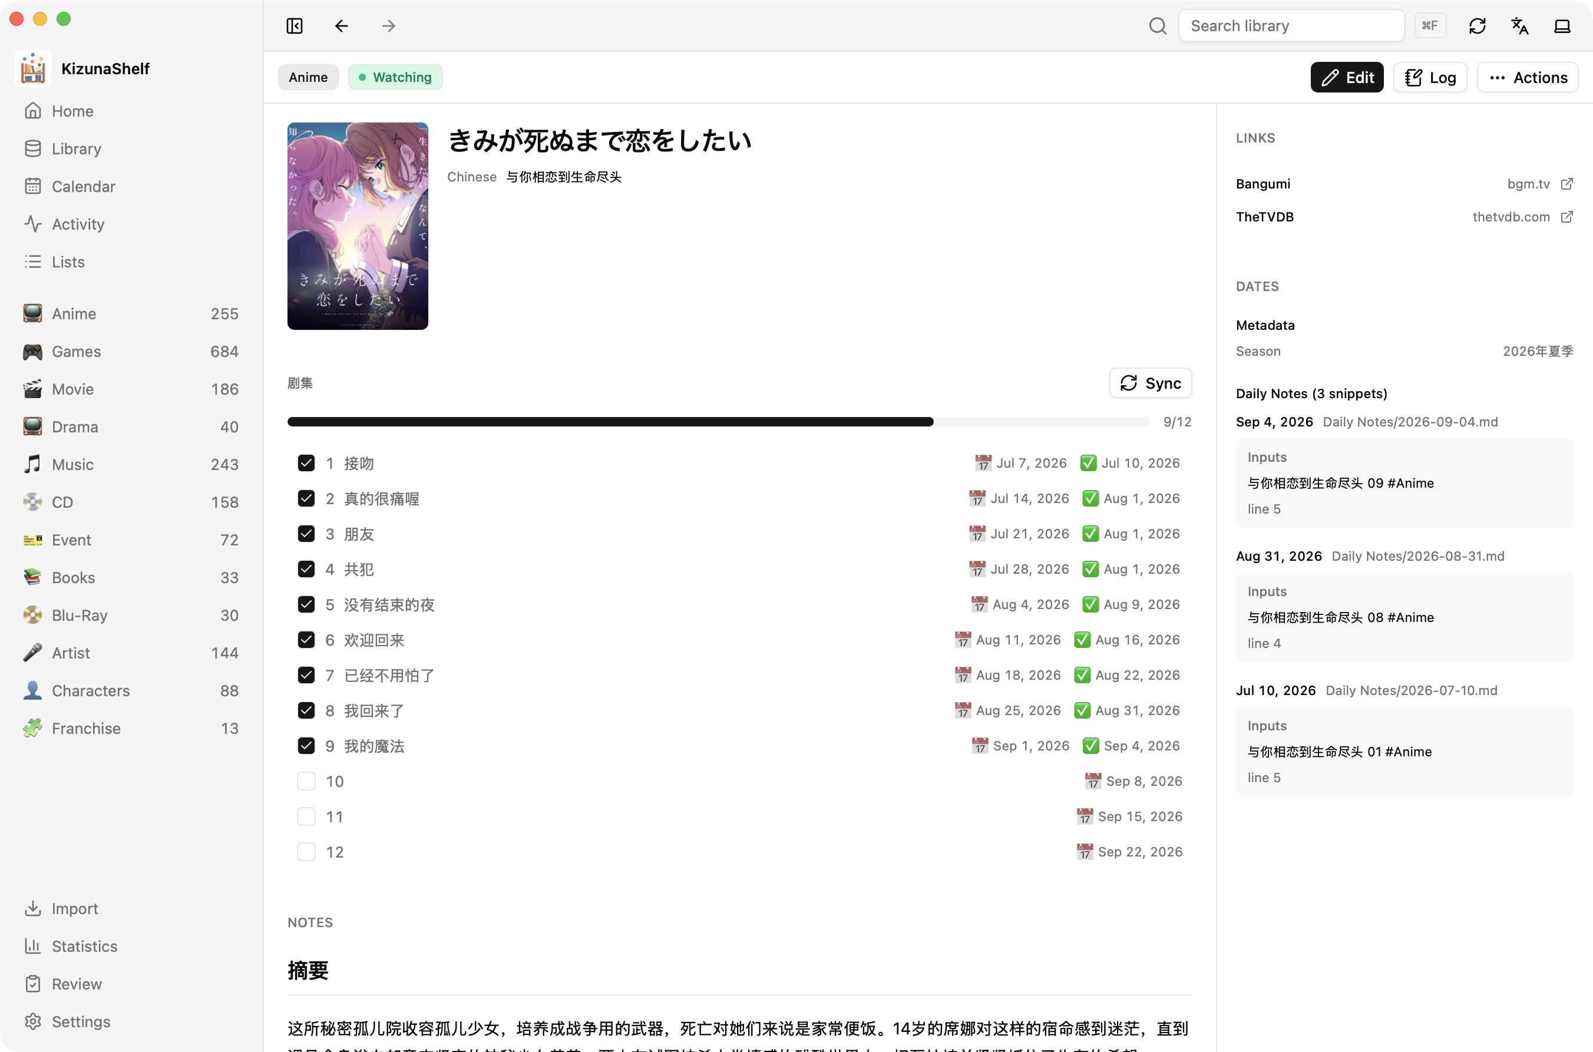The image size is (1593, 1052).
Task: Select the Music category
Action: [131, 464]
